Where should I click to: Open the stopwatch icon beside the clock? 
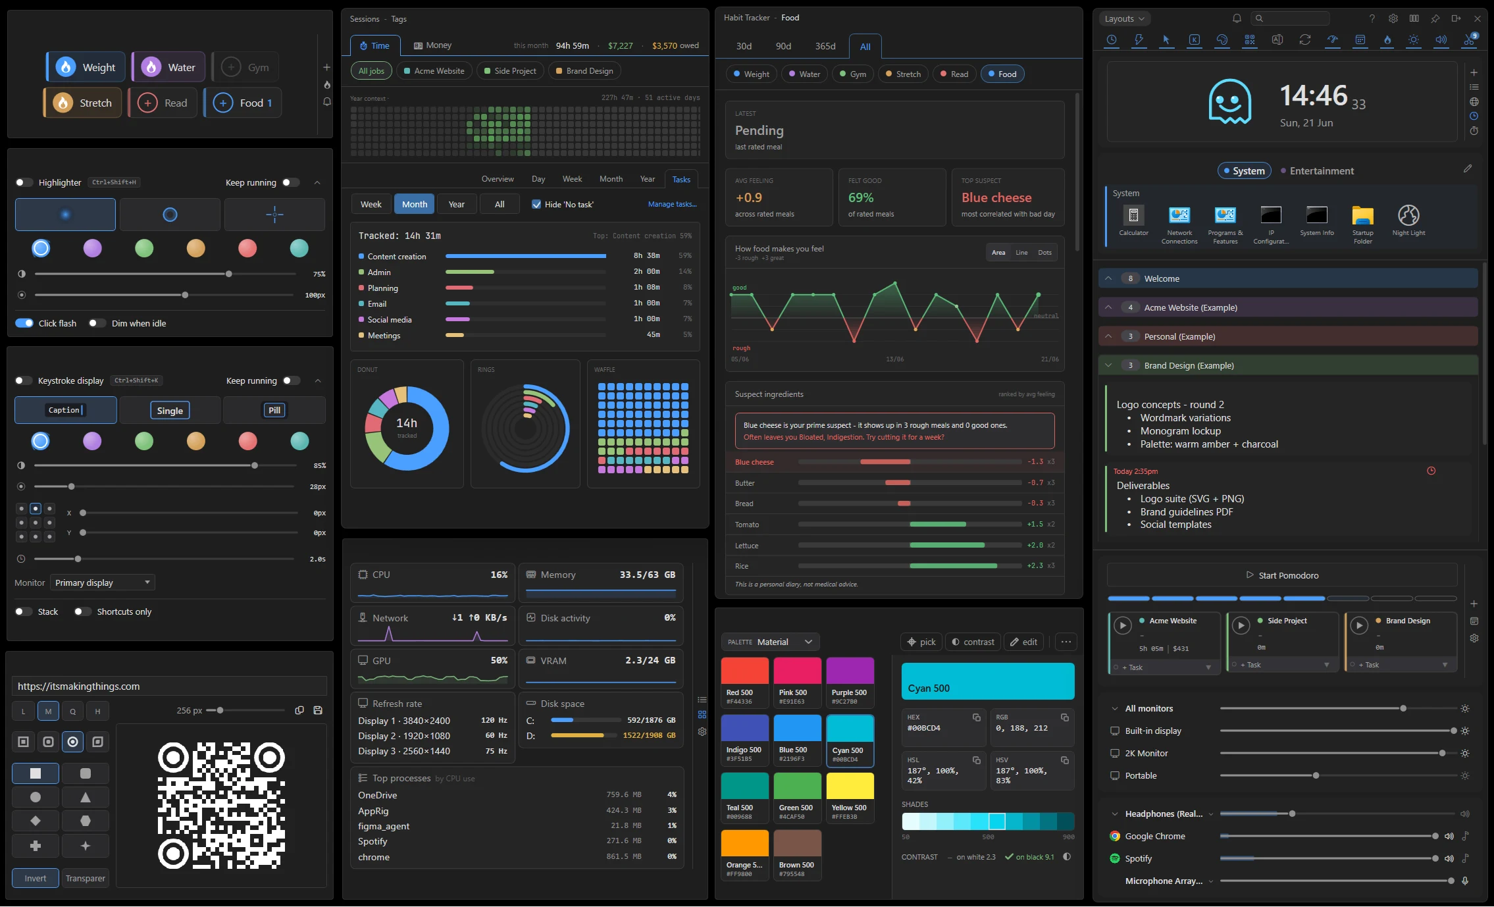click(x=1474, y=130)
